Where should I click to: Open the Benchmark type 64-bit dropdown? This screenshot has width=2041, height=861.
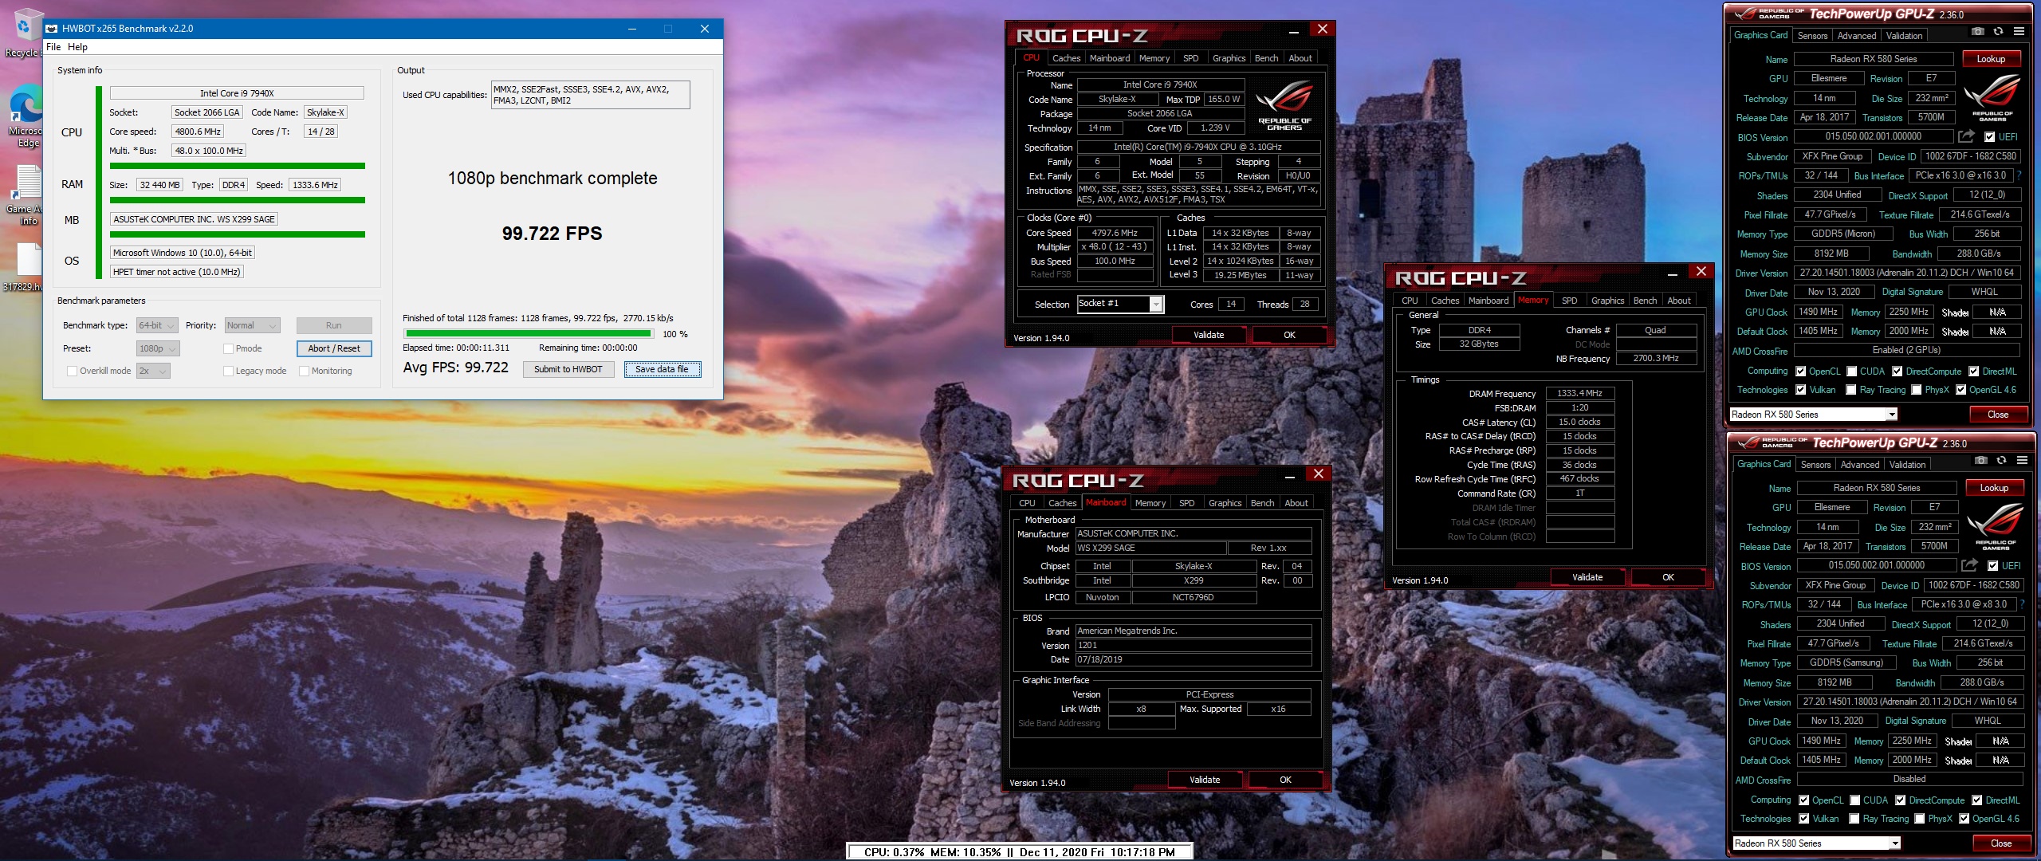pyautogui.click(x=156, y=325)
